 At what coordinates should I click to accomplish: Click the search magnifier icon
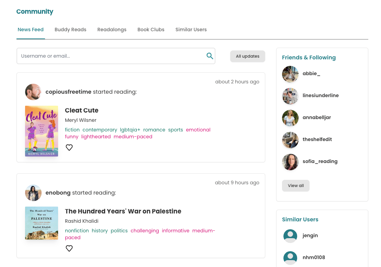click(x=210, y=56)
